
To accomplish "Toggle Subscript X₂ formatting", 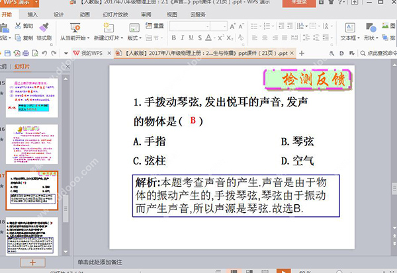I will [x=230, y=38].
